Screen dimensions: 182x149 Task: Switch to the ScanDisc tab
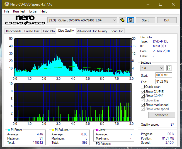click(117, 31)
